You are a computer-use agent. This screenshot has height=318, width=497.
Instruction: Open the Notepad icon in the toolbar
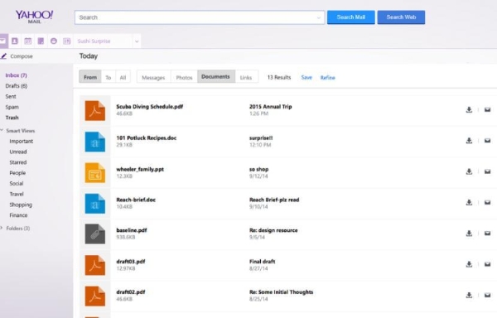[41, 41]
